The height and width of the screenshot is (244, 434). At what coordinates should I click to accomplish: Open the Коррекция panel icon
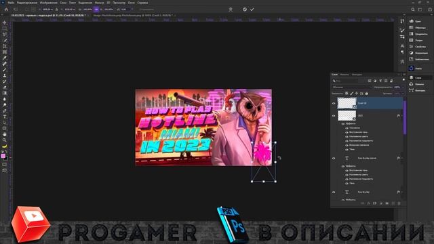[412, 53]
